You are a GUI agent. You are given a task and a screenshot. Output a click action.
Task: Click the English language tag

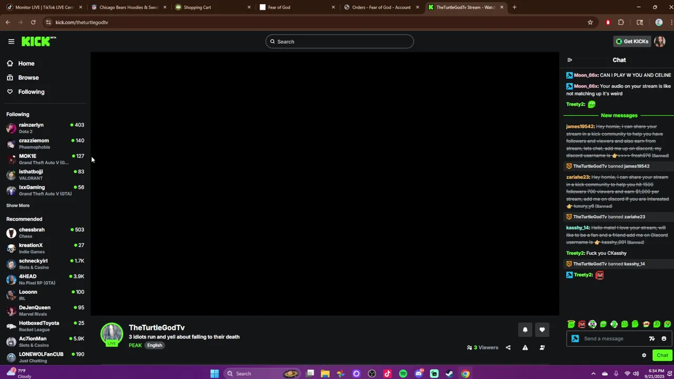154,345
